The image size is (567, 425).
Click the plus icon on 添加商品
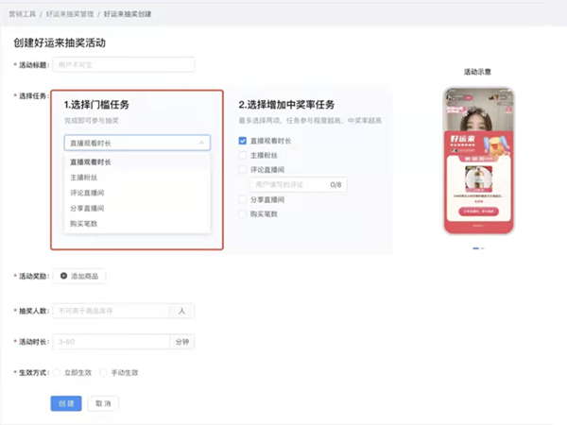point(64,276)
